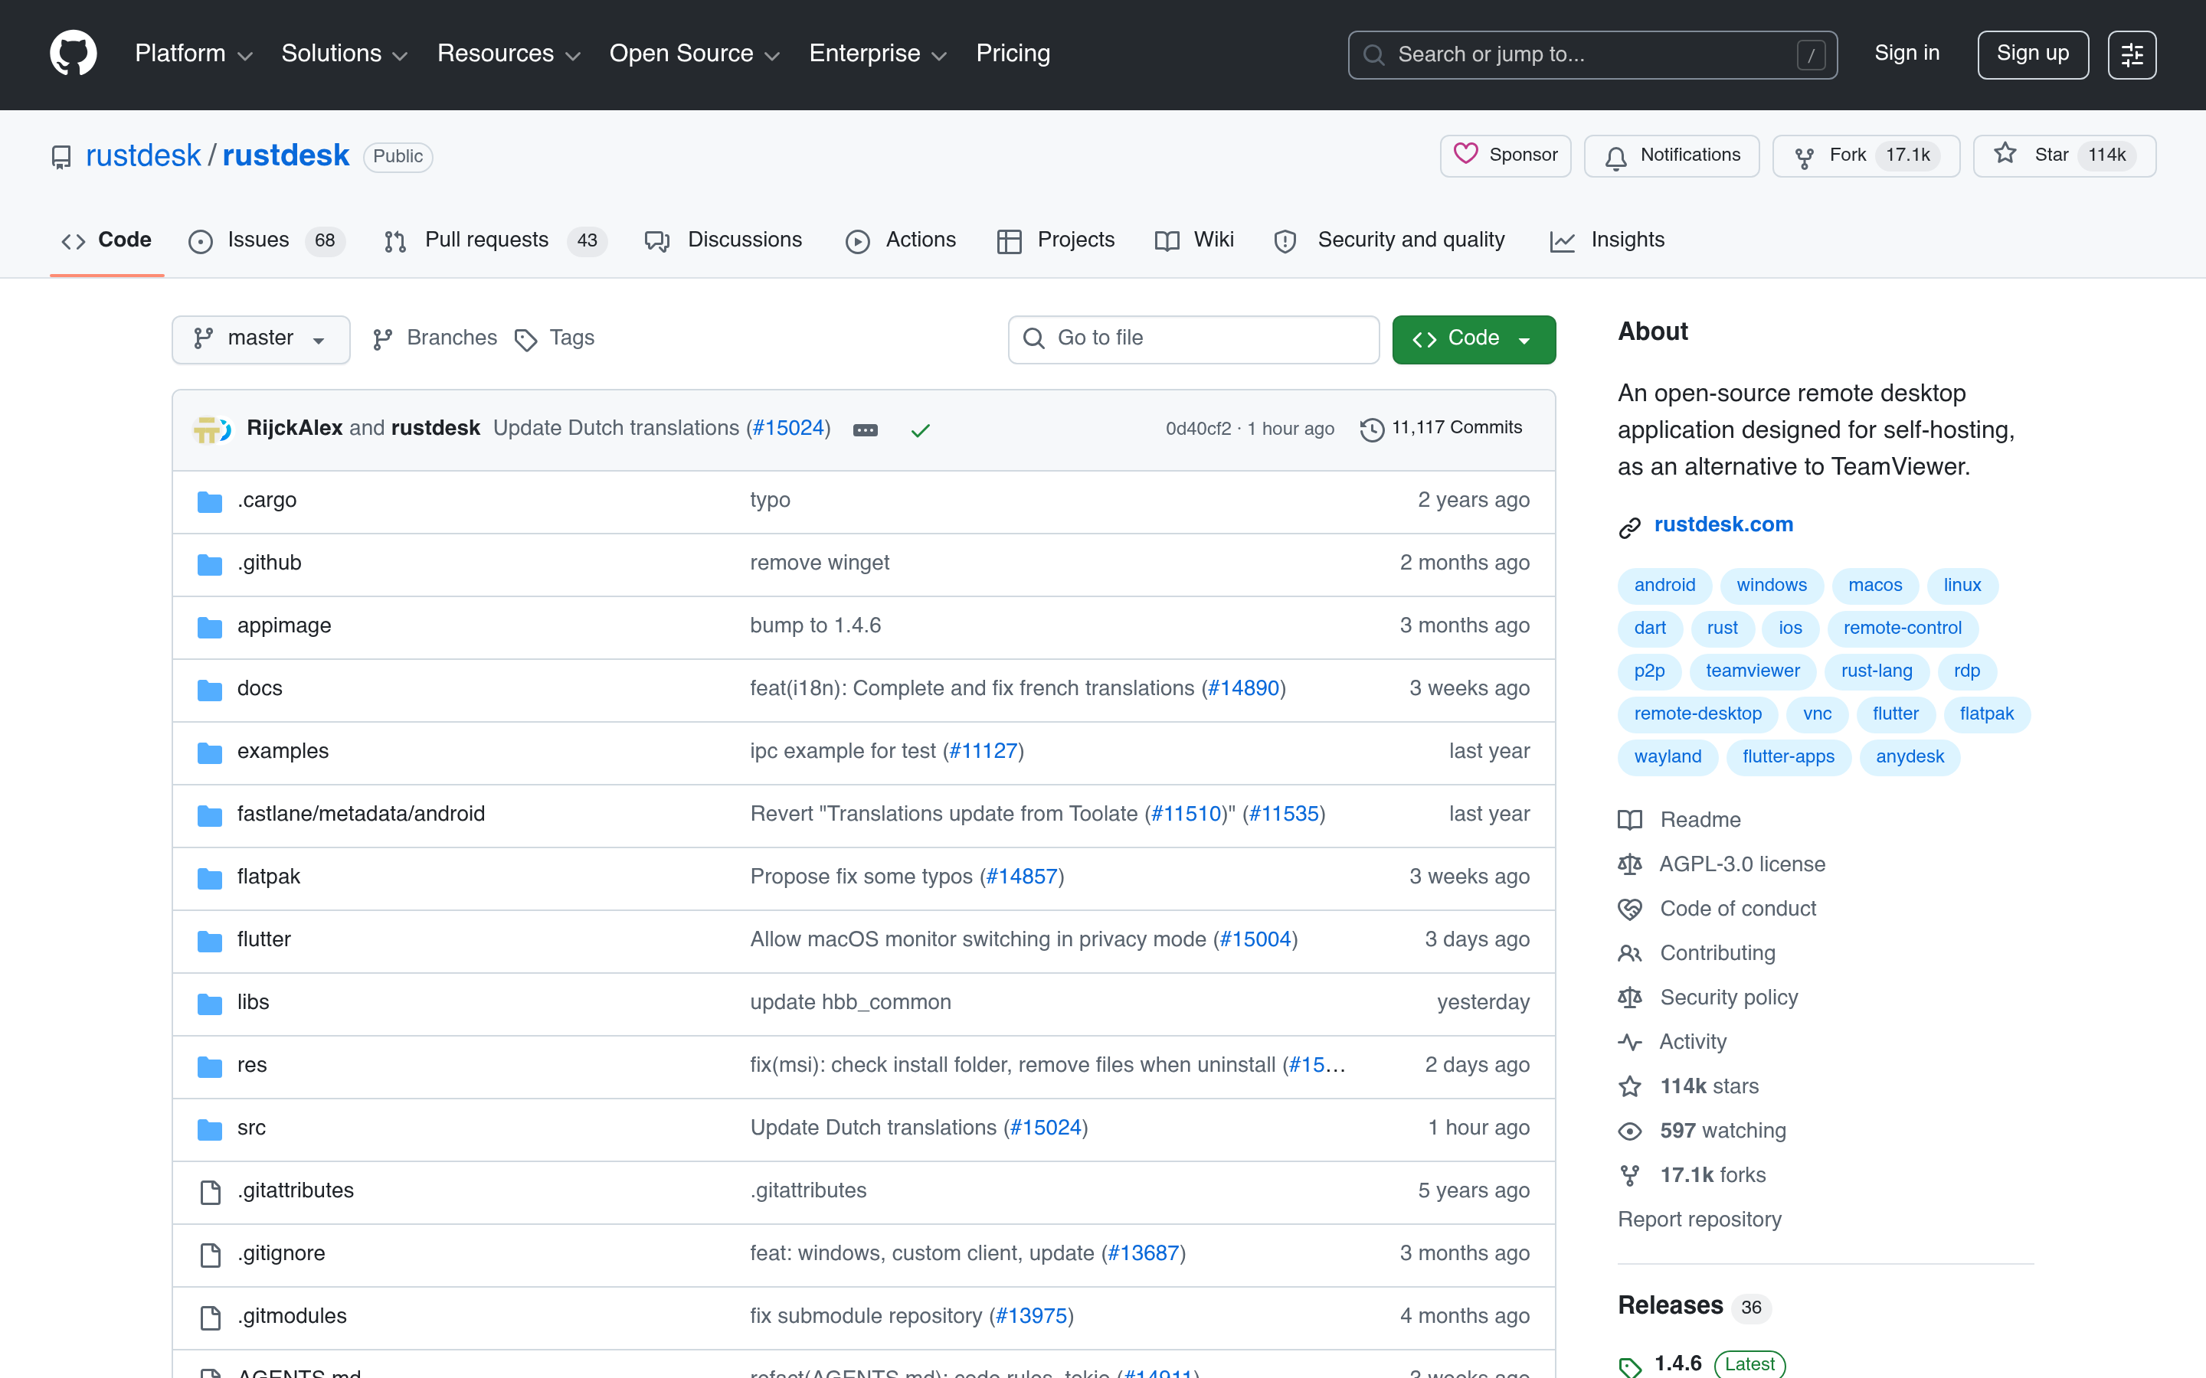Image resolution: width=2206 pixels, height=1378 pixels.
Task: Click the Sponsor heart button
Action: tap(1505, 155)
